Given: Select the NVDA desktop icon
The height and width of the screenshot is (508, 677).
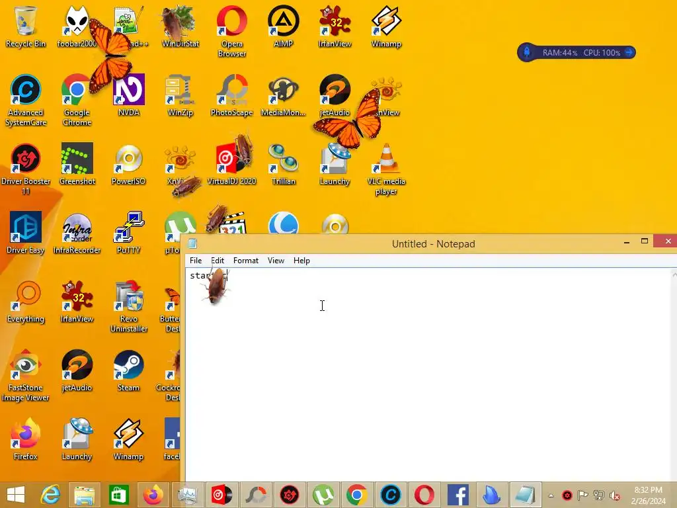Looking at the screenshot, I should tap(129, 95).
